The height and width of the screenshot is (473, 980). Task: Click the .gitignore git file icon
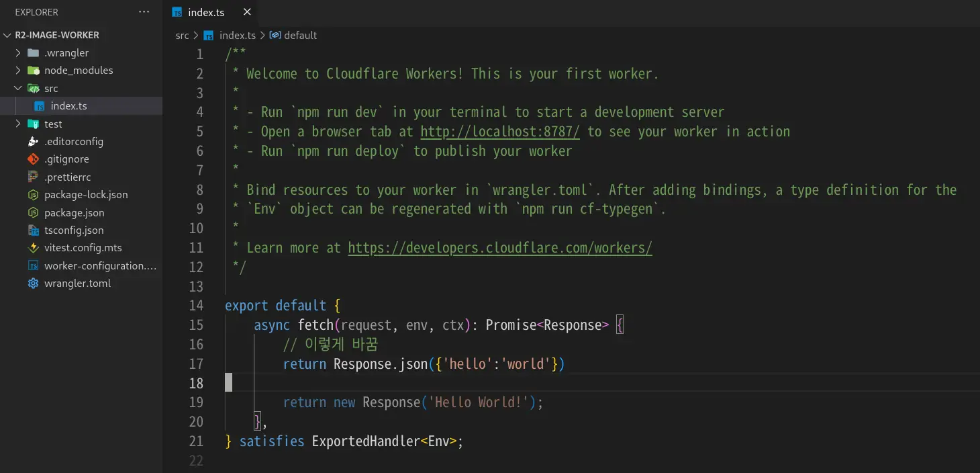tap(33, 159)
